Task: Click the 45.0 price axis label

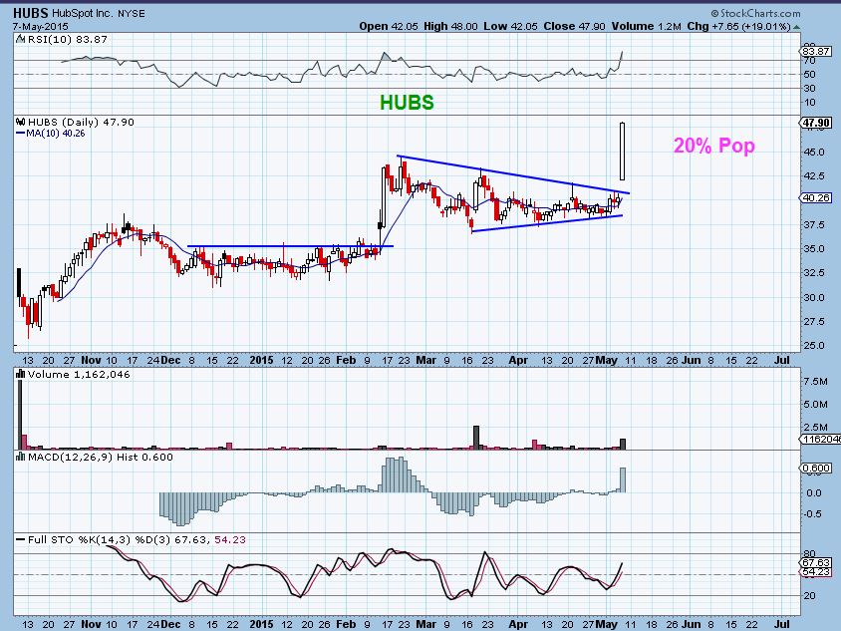Action: click(x=814, y=152)
